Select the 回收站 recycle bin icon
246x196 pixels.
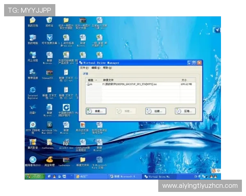pos(49,20)
